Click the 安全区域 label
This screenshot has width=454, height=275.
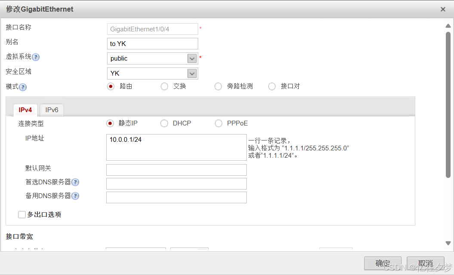tap(18, 71)
